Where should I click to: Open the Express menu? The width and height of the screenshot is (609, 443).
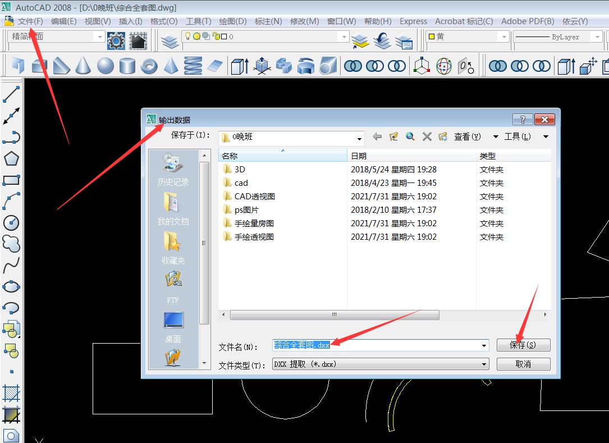(x=413, y=21)
